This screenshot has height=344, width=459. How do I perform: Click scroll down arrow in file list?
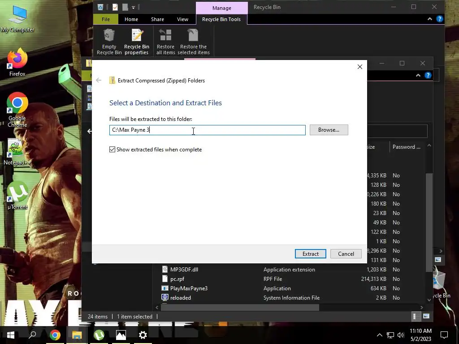(429, 300)
